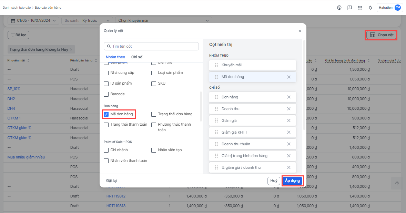
Task: Click the Áp dụng button
Action: [292, 181]
